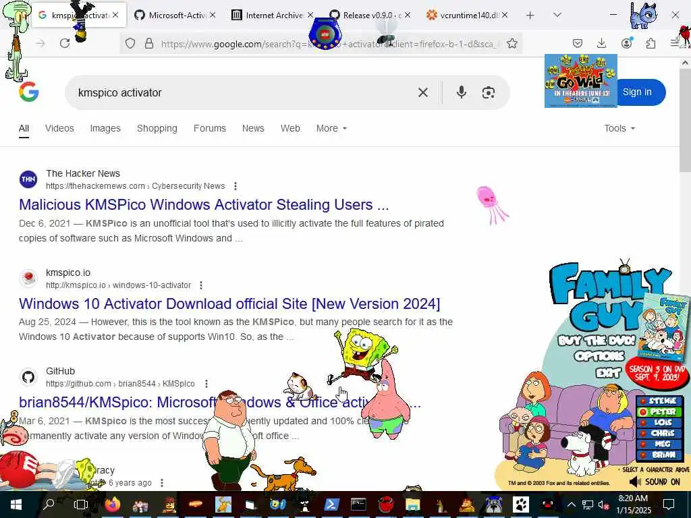Viewport: 691px width, 518px height.
Task: Start voice search with the microphone icon
Action: coord(462,92)
